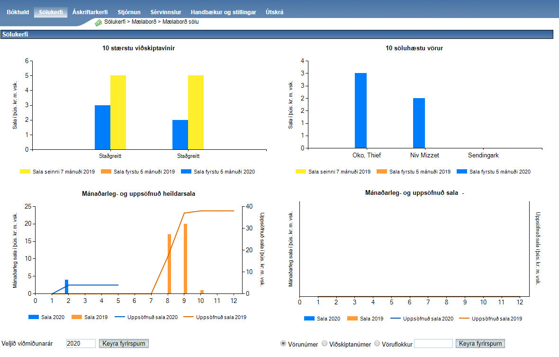Image resolution: width=559 pixels, height=357 pixels.
Task: Click Keyra fyrirspurn beside the Vöruflokkur text field
Action: (x=480, y=344)
